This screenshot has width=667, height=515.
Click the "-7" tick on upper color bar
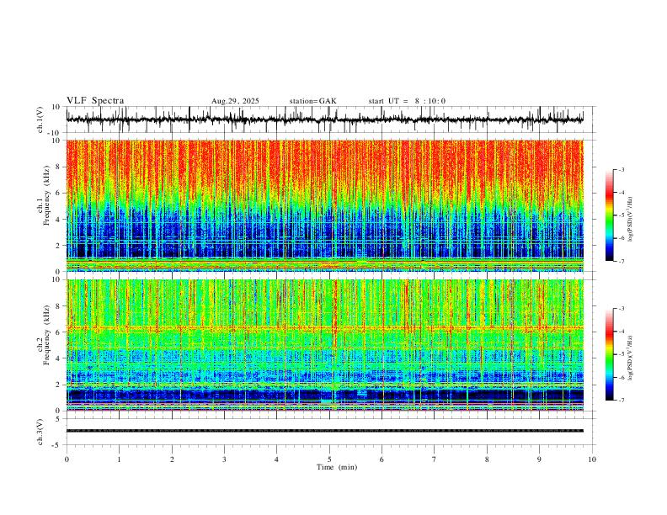click(622, 261)
